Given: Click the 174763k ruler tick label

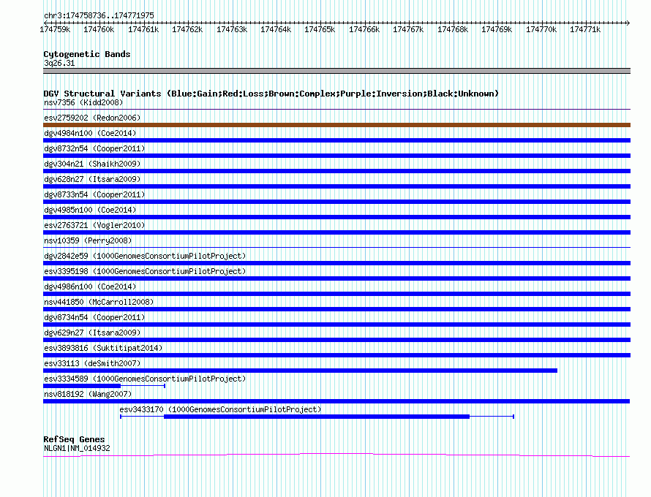Looking at the screenshot, I should 232,29.
